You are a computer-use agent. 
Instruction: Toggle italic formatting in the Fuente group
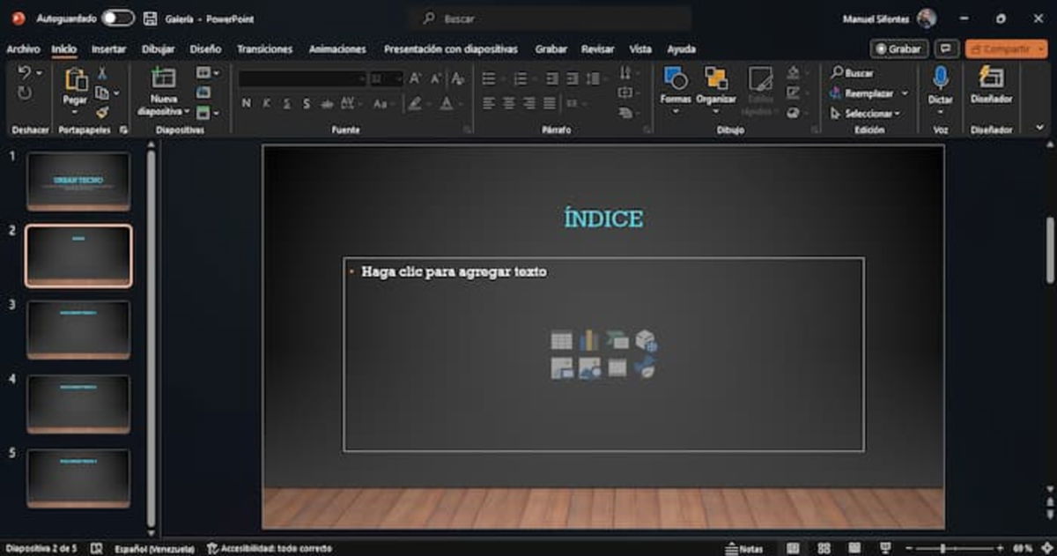[x=267, y=103]
